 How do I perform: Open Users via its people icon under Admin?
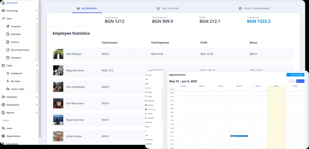click(3, 128)
